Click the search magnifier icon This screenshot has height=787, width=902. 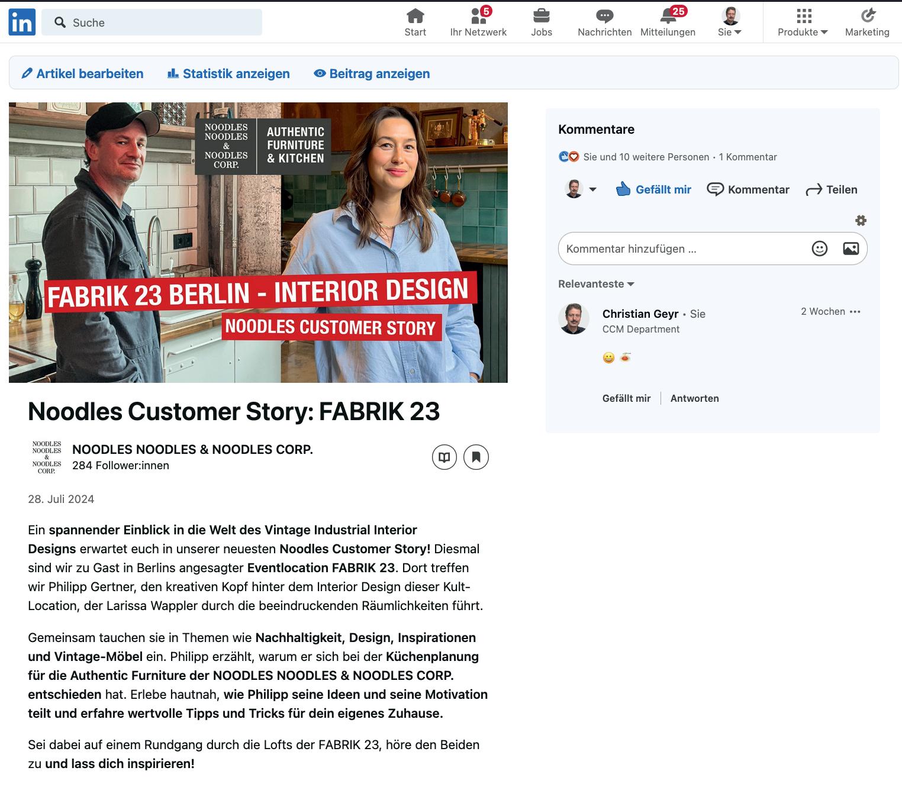pyautogui.click(x=60, y=22)
